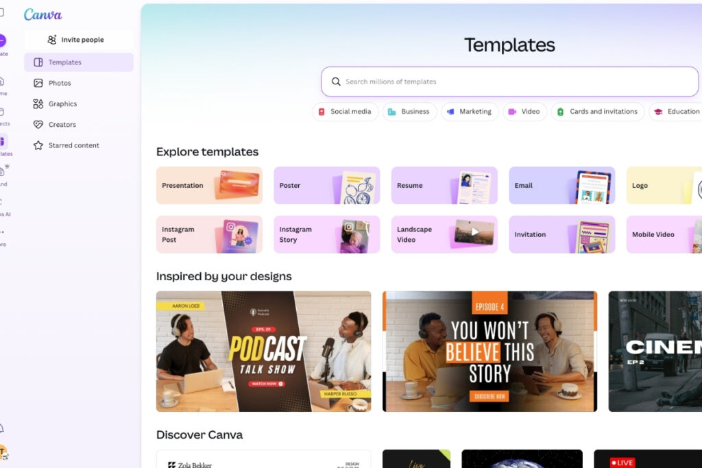Click the purple Create button in rail

pos(2,40)
